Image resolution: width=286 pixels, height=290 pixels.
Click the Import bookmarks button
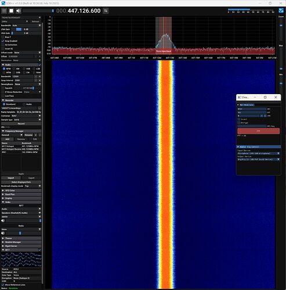(x=11, y=178)
